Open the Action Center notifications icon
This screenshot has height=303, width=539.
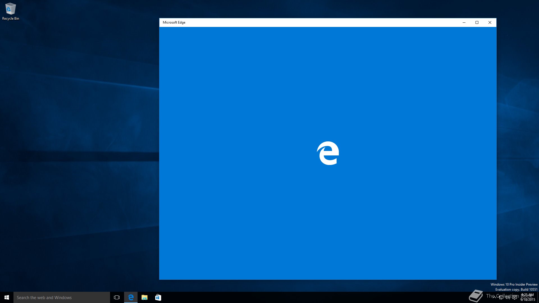[515, 297]
